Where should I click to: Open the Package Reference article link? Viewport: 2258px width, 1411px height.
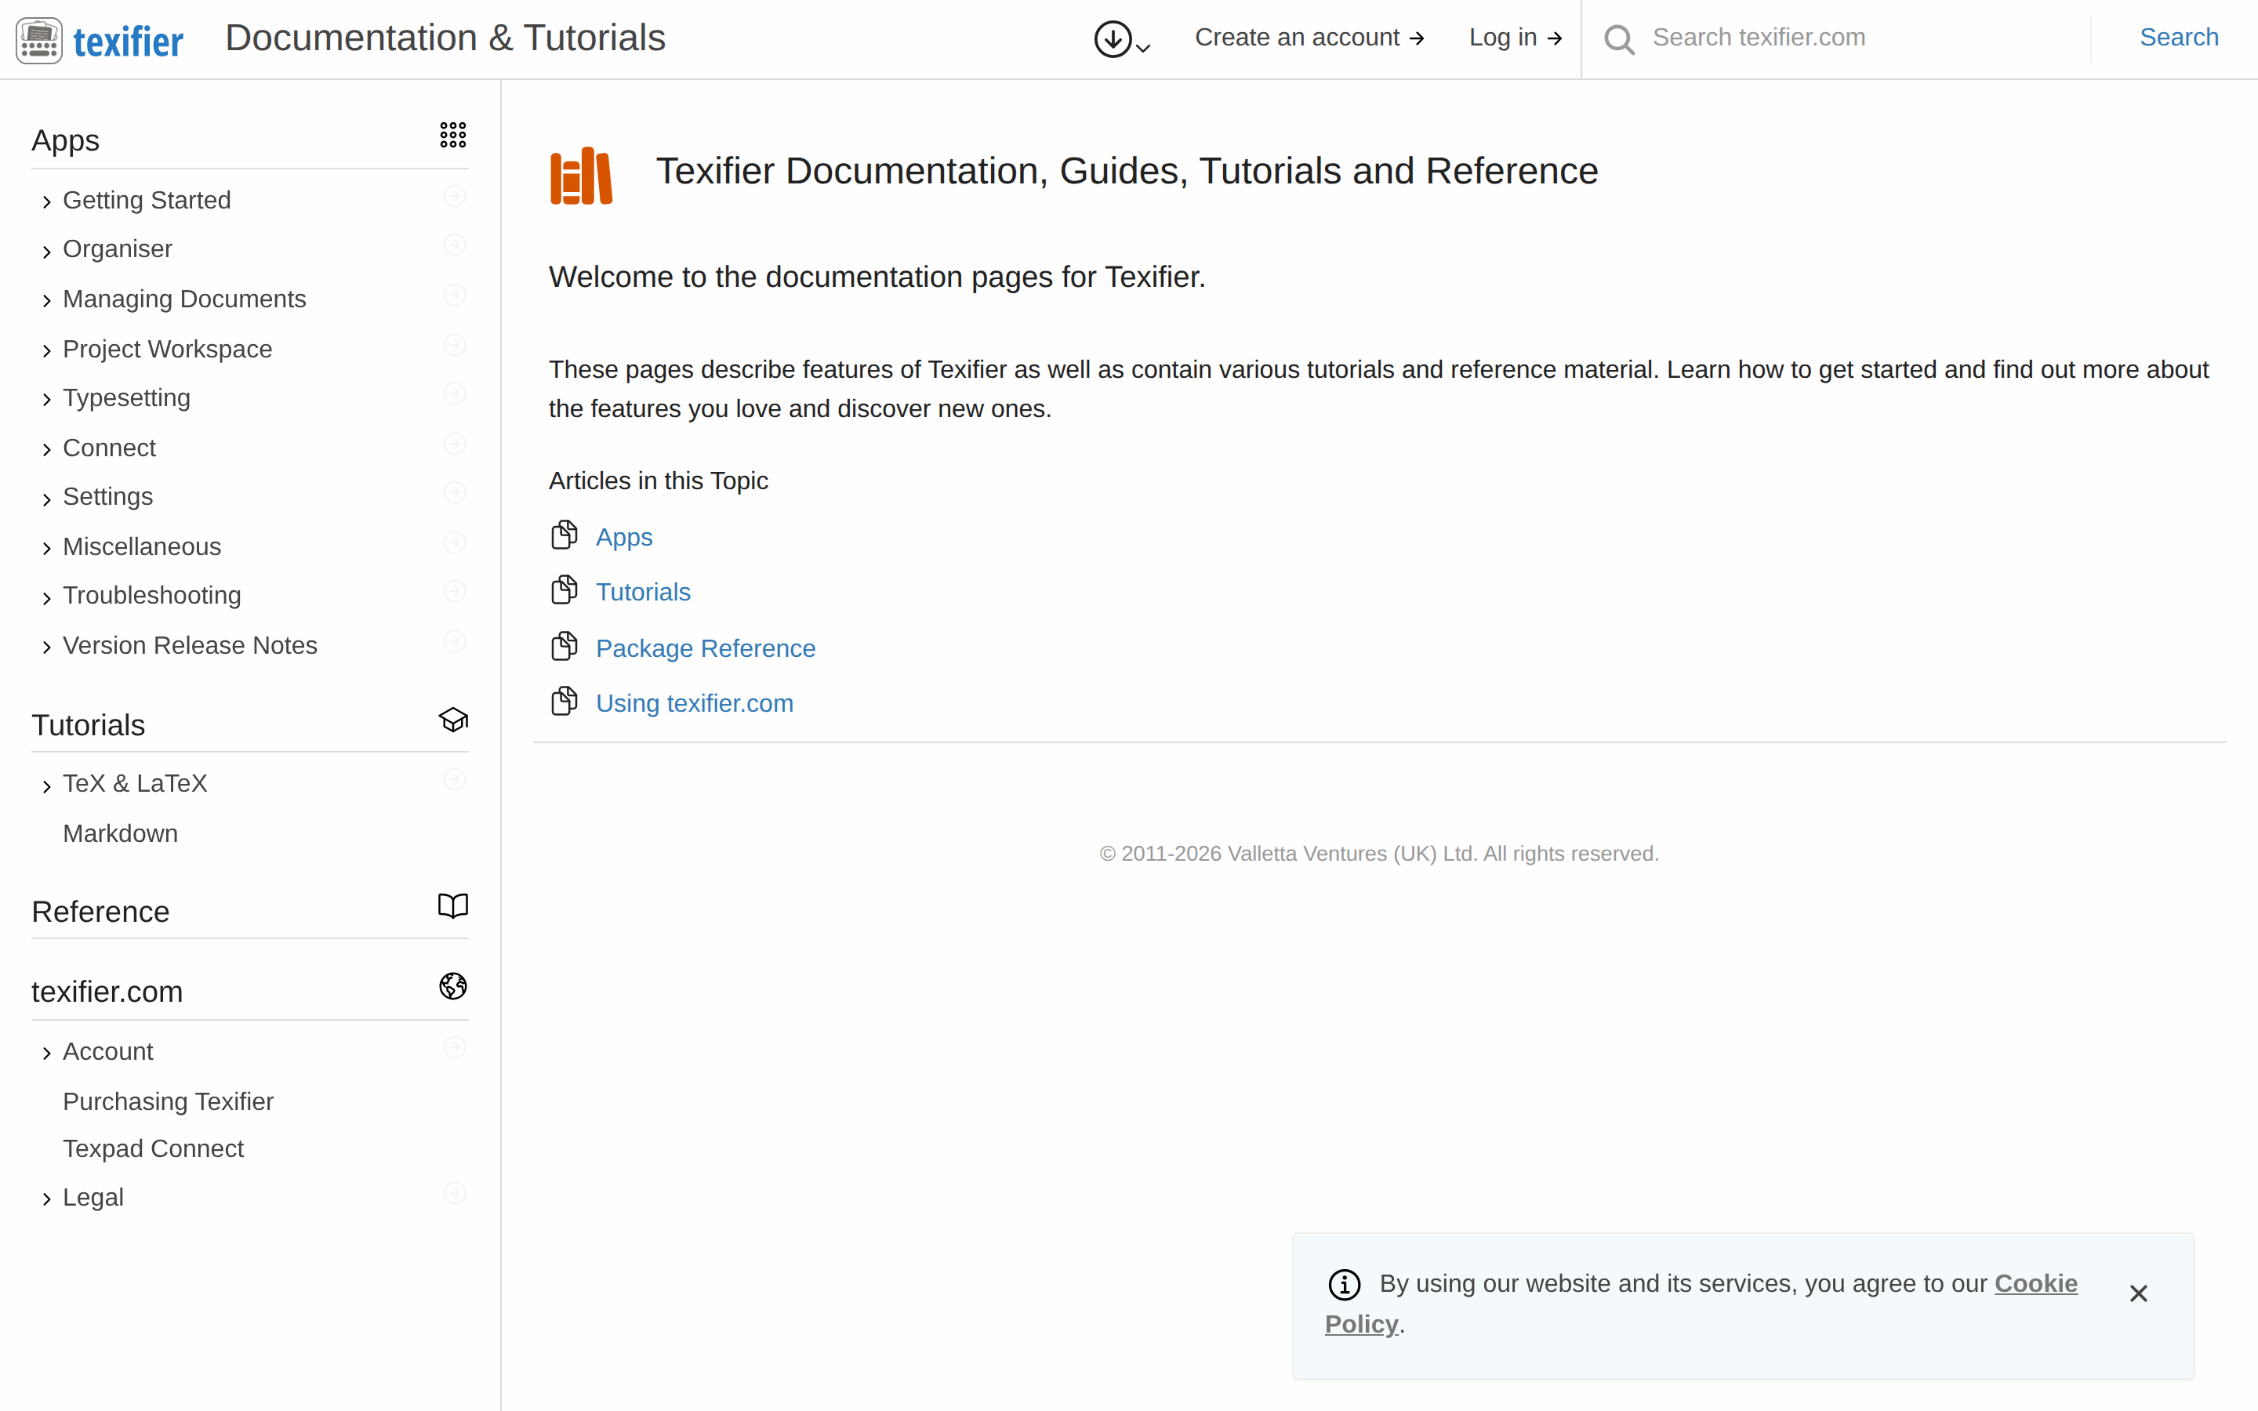[706, 648]
